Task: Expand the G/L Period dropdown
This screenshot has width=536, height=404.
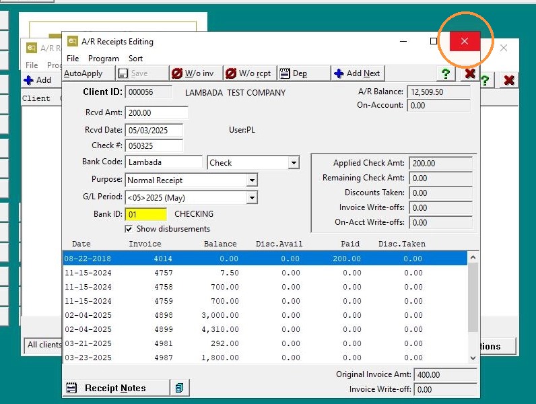Action: 252,197
